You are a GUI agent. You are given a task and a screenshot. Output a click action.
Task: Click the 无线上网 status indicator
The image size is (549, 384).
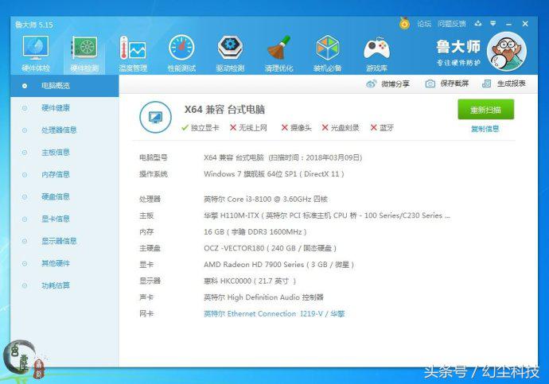248,128
